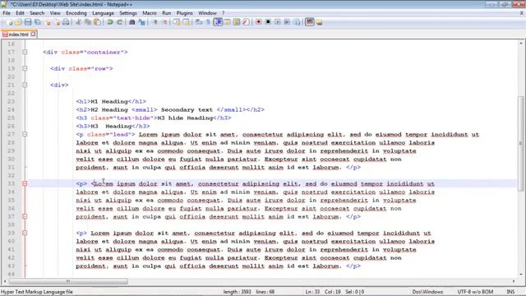Click the 'UTF-8 w/o BOM' status bar entry

475,292
